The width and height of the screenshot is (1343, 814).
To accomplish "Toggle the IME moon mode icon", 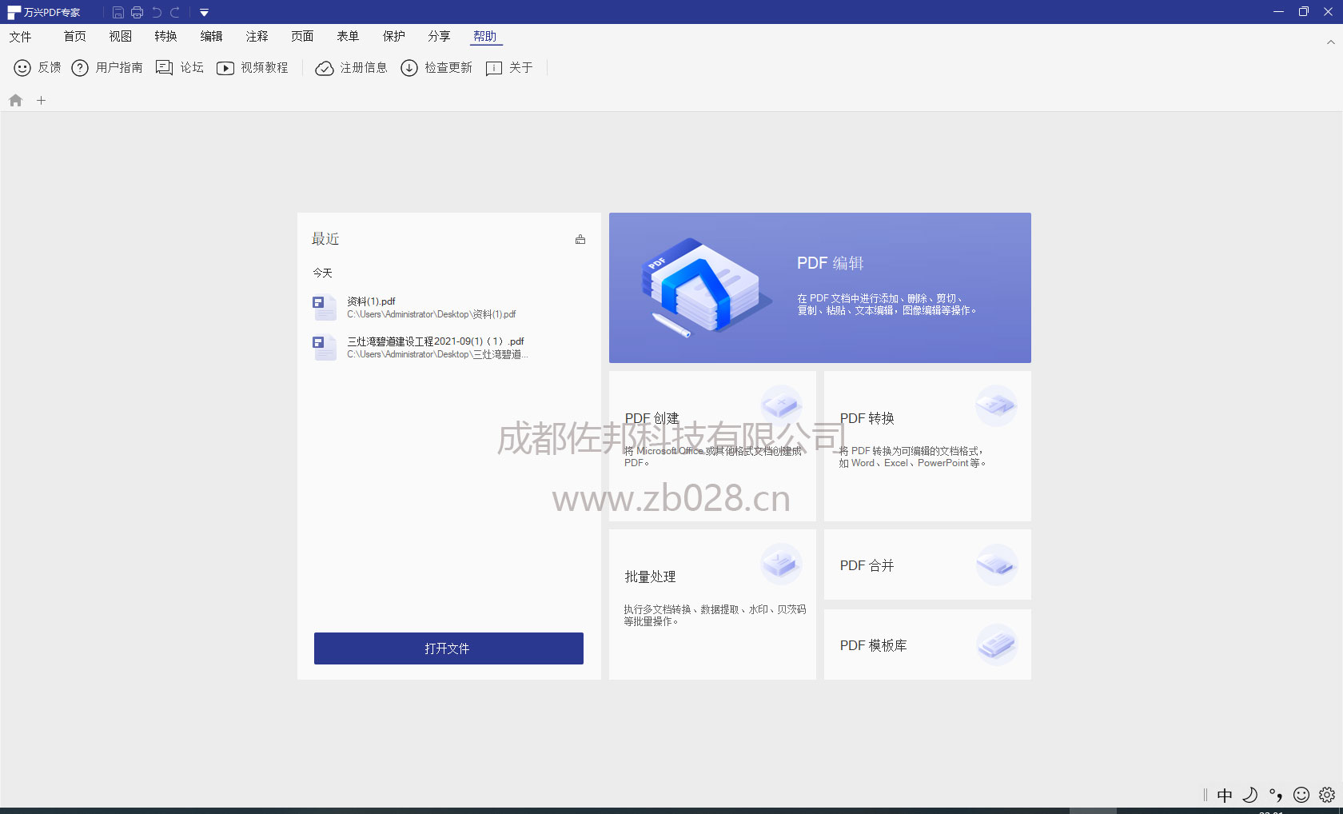I will [x=1250, y=795].
